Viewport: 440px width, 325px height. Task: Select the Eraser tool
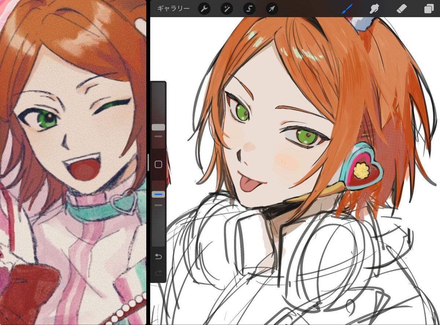402,8
